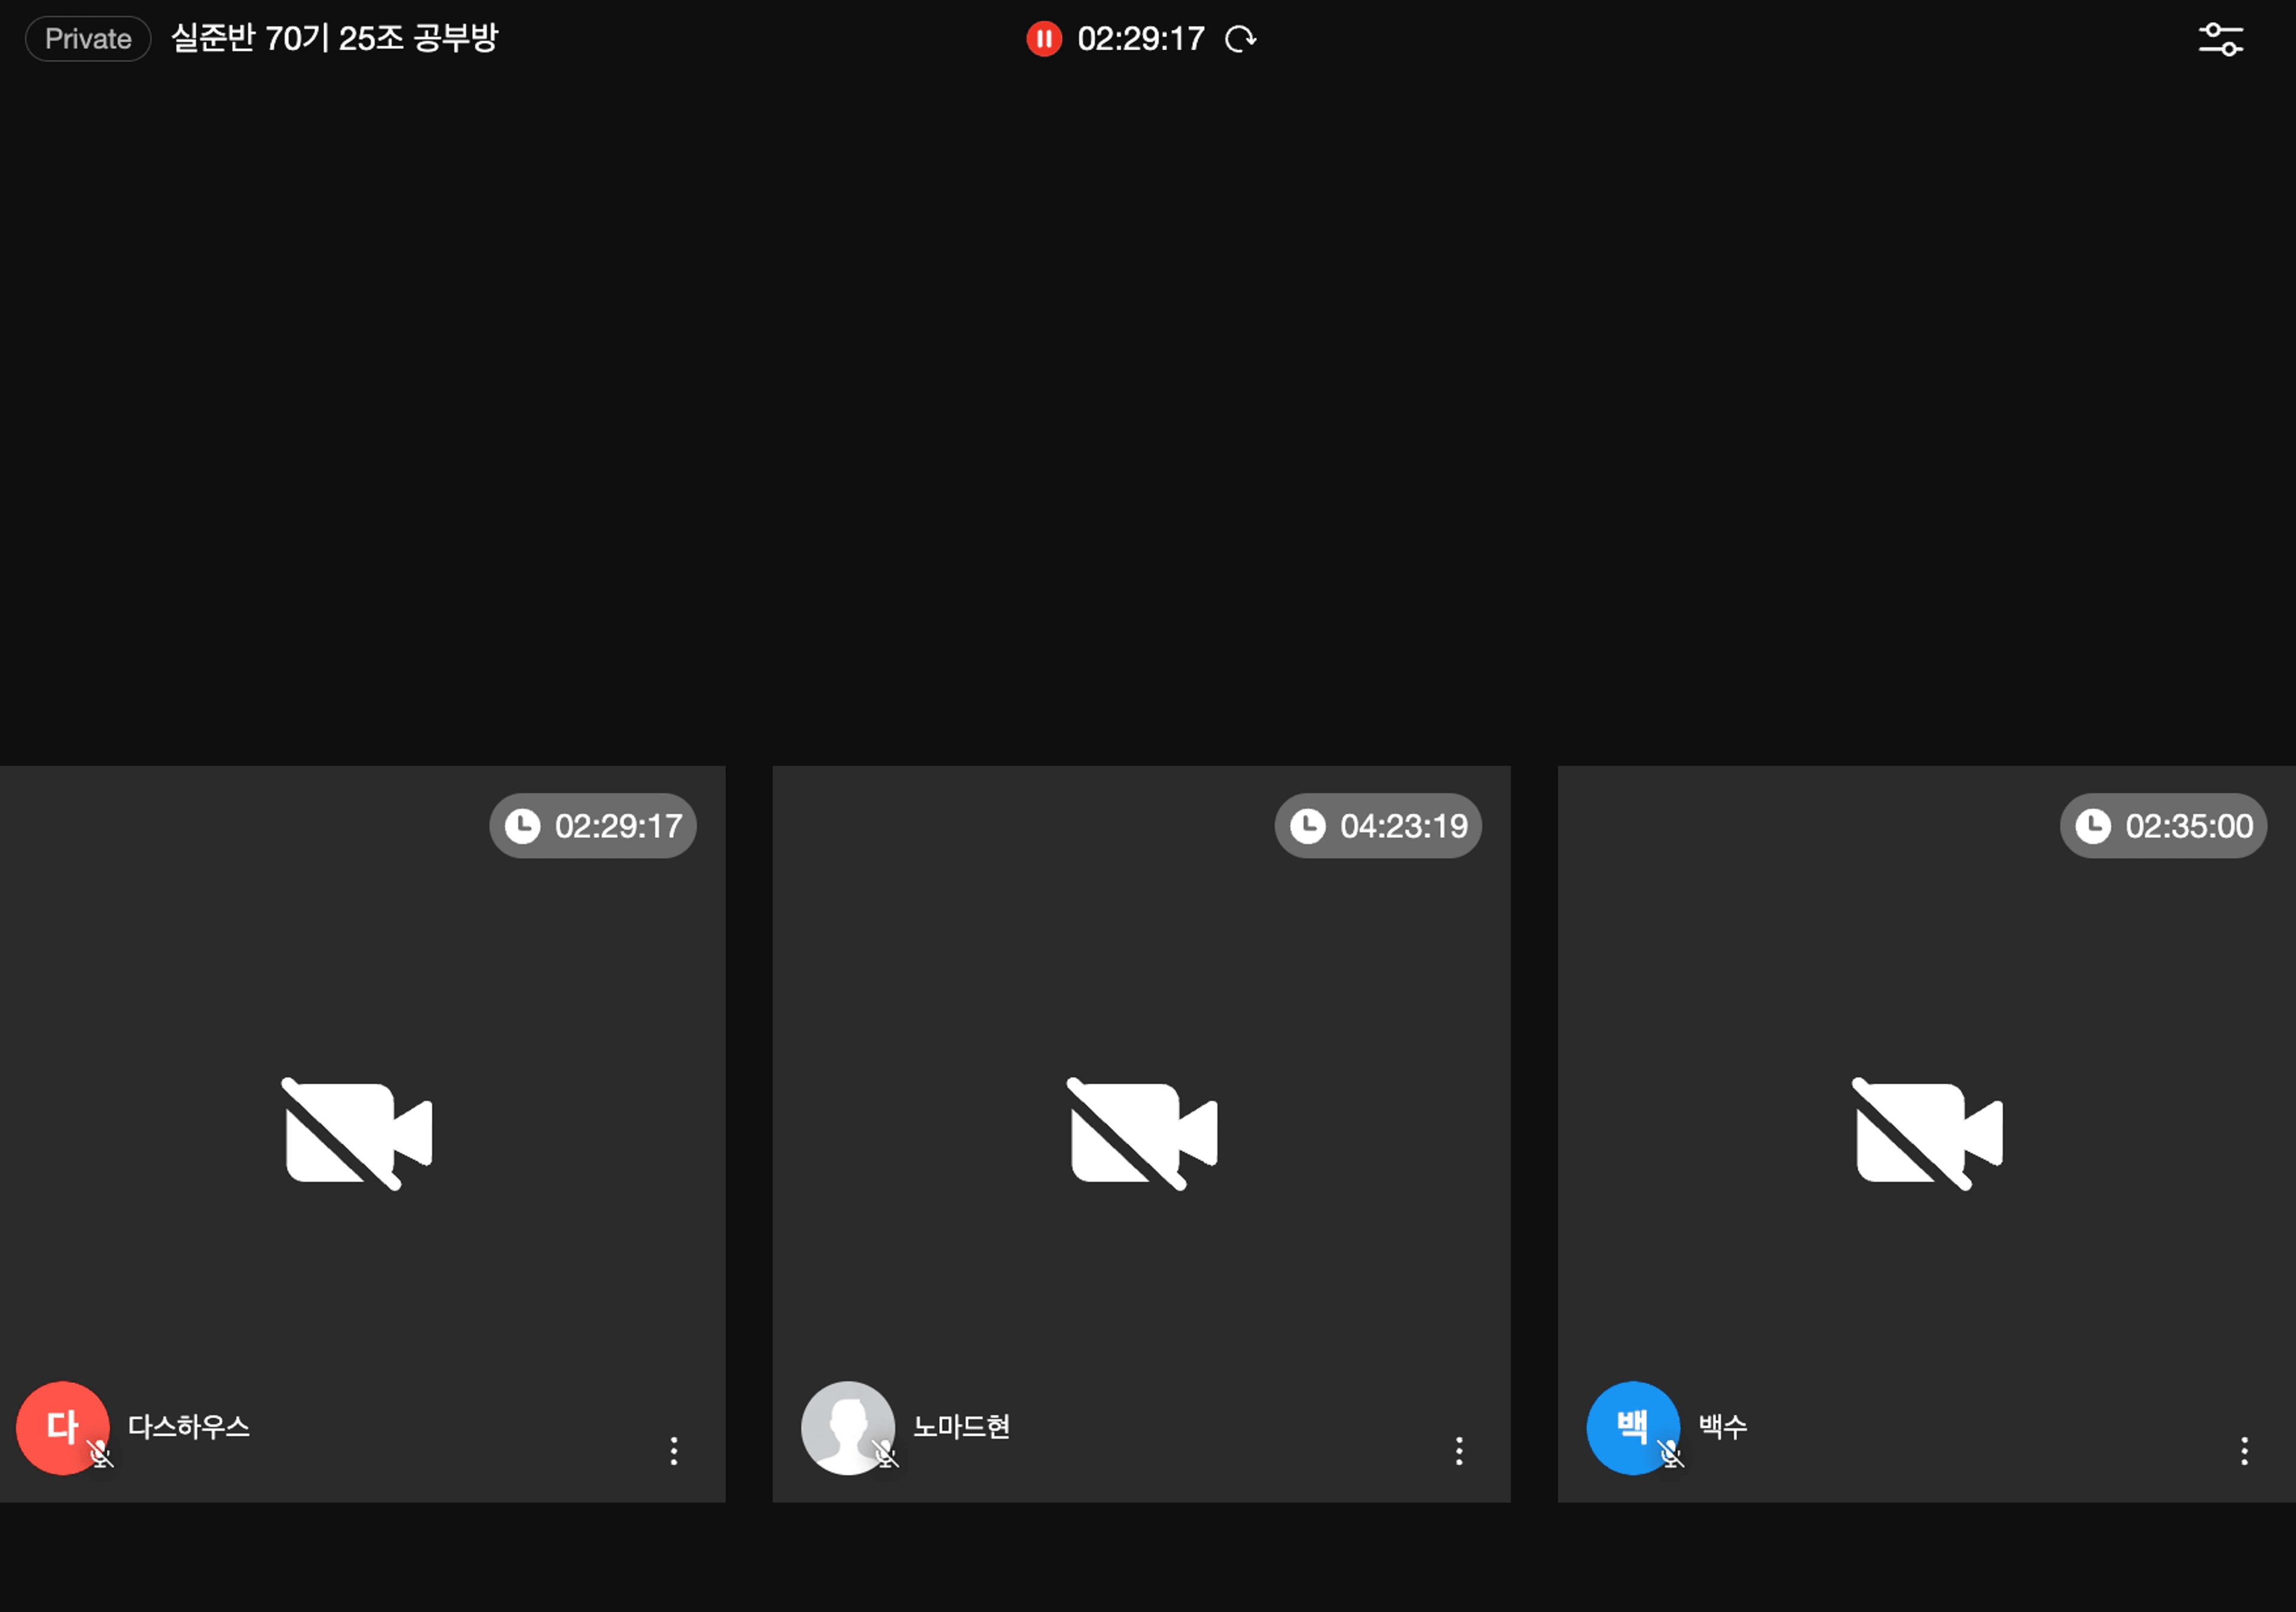Click the clock icon in the 02:29:17 badge

coord(522,825)
